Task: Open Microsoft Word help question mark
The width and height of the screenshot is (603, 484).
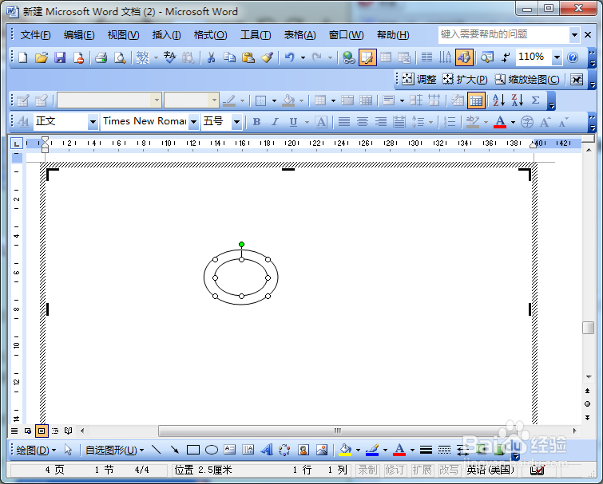Action: [x=573, y=57]
